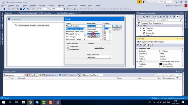Check the Зачеркнутый checkbox
The image size is (188, 105).
68,47
